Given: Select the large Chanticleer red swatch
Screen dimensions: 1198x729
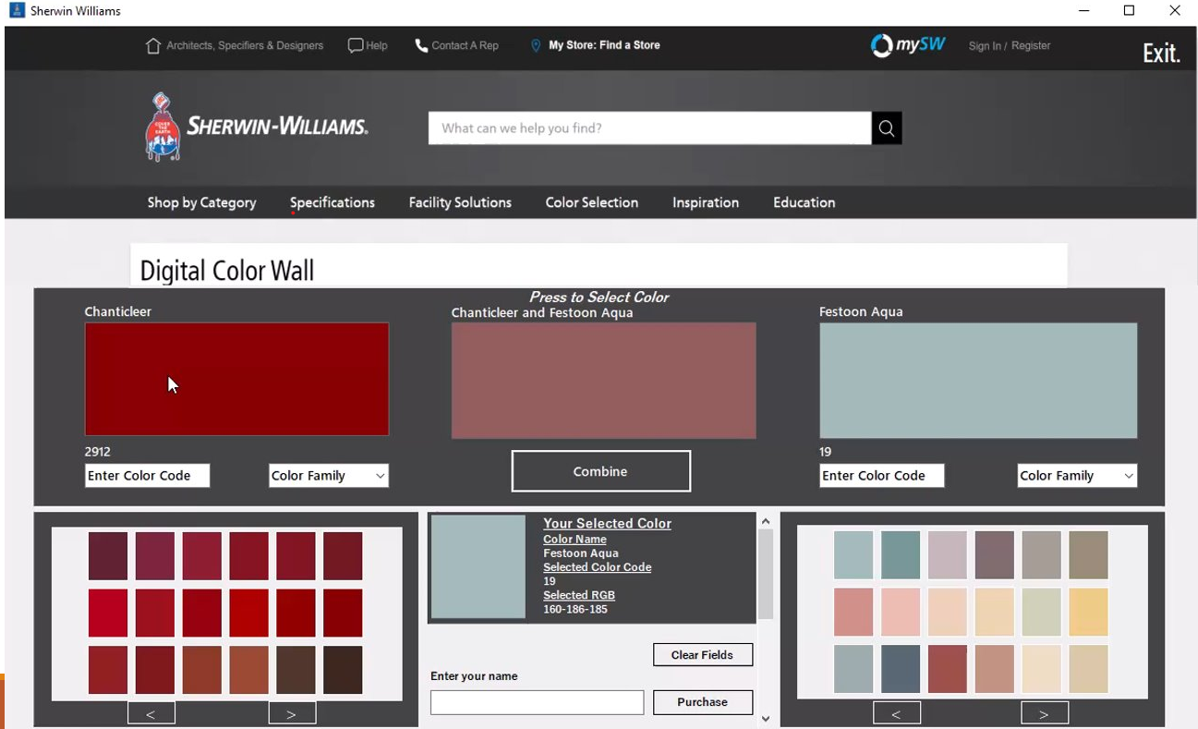Looking at the screenshot, I should click(x=236, y=379).
